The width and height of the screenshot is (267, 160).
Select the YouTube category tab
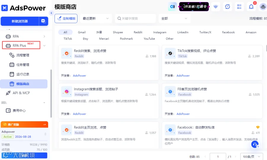tap(149, 39)
